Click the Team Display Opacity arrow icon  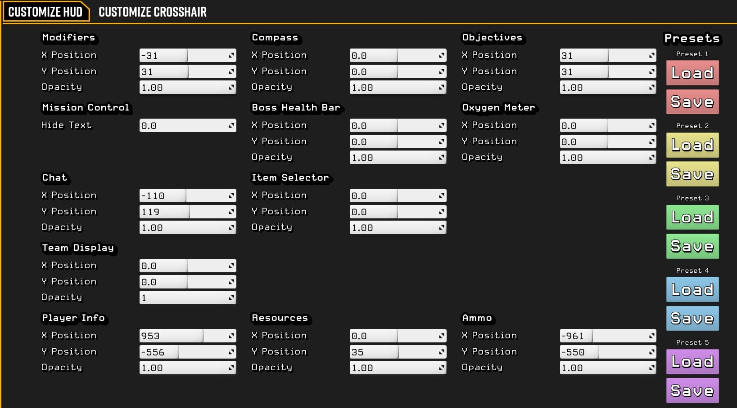click(231, 297)
